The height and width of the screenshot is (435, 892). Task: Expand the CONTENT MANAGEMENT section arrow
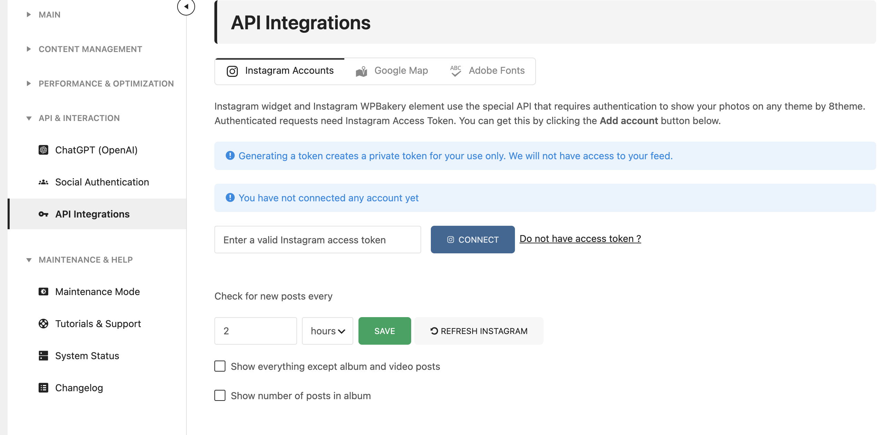[x=29, y=49]
